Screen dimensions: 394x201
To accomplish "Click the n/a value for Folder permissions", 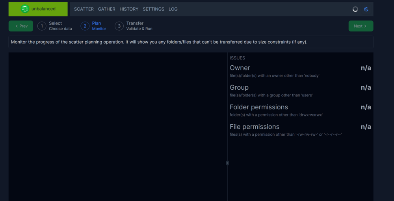I will [366, 107].
